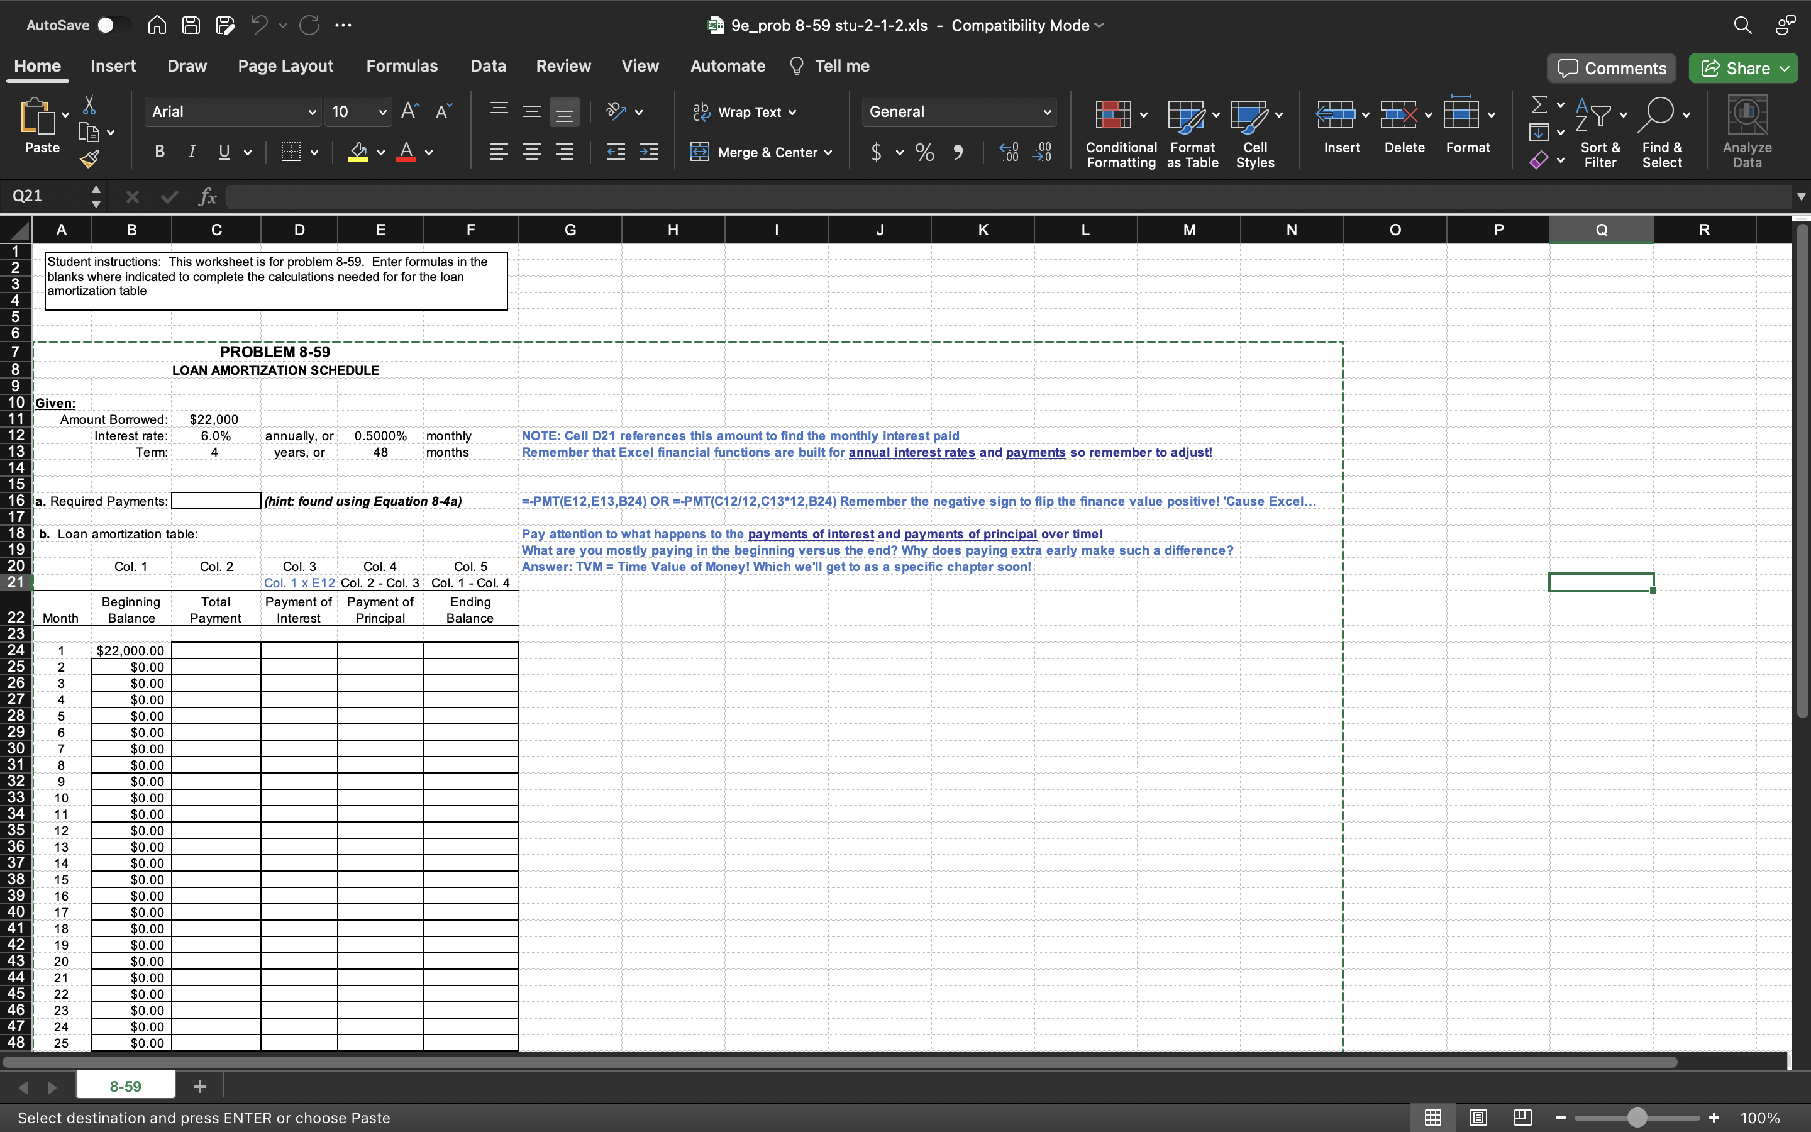
Task: Click Increase Decimal icon
Action: 1008,153
